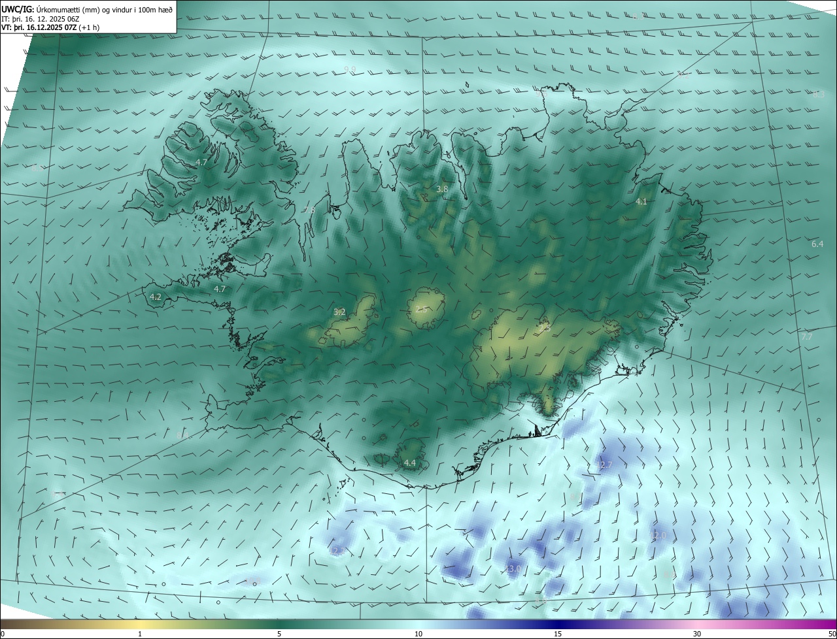Click the 7.8 value beside the northwest bay
Image resolution: width=837 pixels, height=639 pixels.
click(x=309, y=210)
